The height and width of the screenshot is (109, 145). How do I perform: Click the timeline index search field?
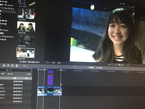pos(18,70)
